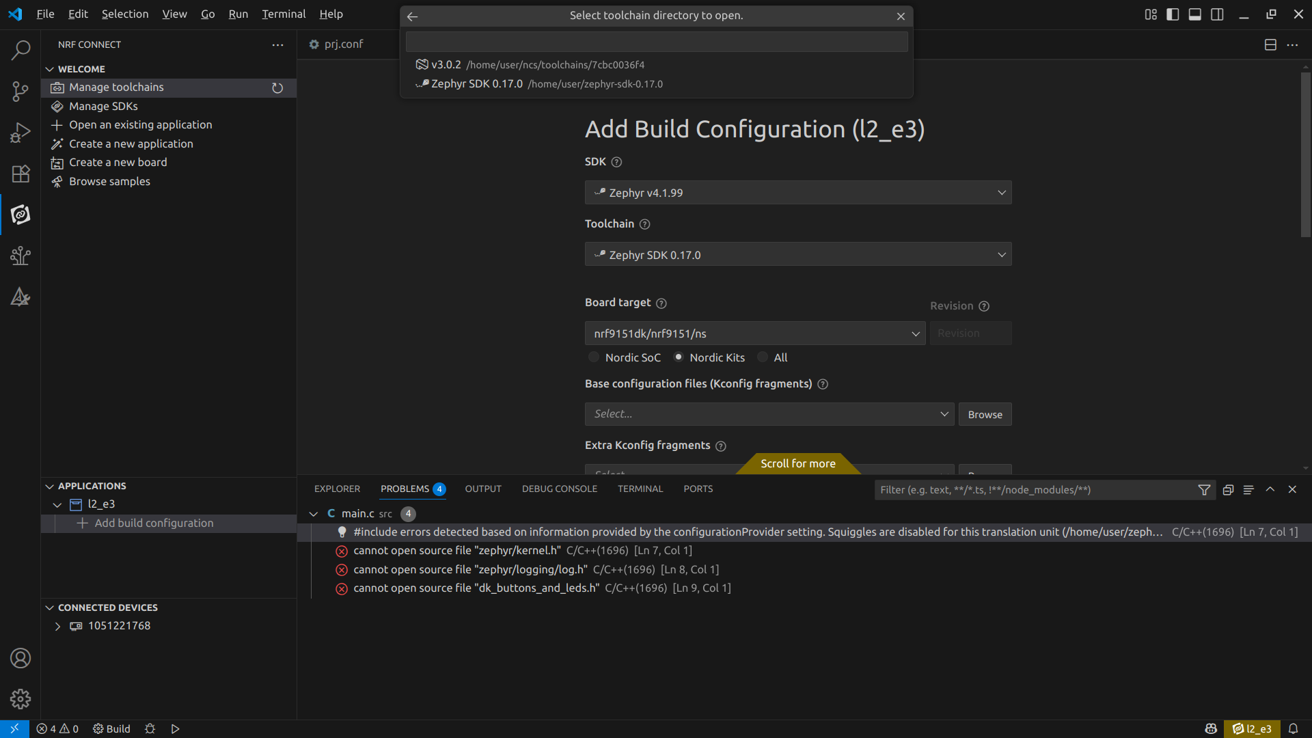This screenshot has height=738, width=1312.
Task: Focus toolchain picker input field
Action: (x=657, y=42)
